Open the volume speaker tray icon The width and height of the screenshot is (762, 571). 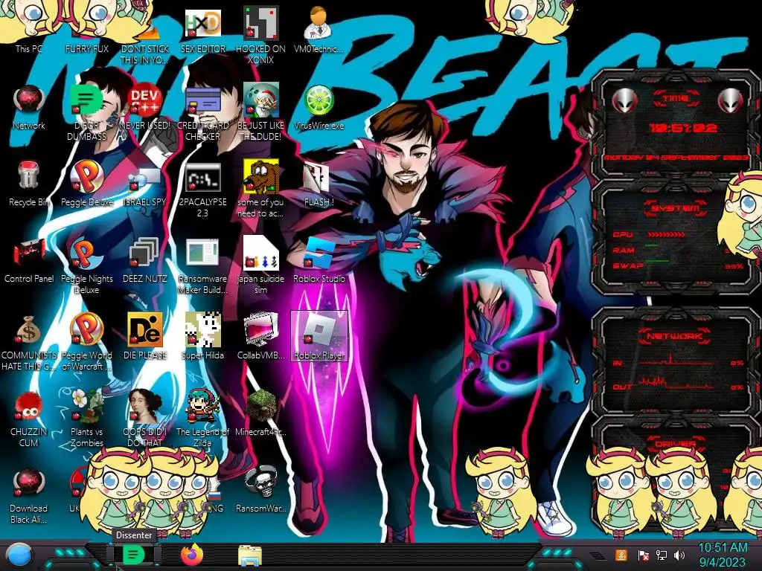tap(679, 555)
